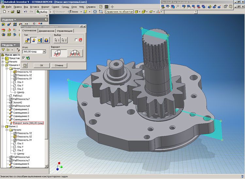Select РабПлоскость6 in model tree

coord(21,157)
